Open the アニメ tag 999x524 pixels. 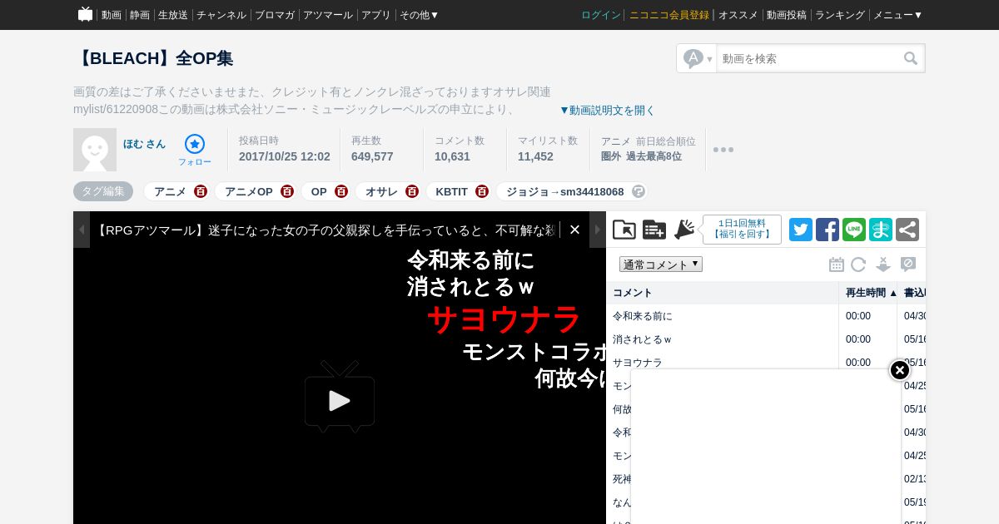tap(170, 191)
